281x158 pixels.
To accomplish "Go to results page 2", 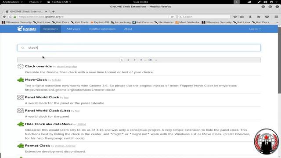I will tap(128, 60).
